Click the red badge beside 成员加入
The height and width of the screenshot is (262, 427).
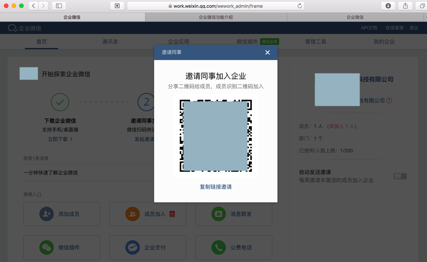coord(172,214)
